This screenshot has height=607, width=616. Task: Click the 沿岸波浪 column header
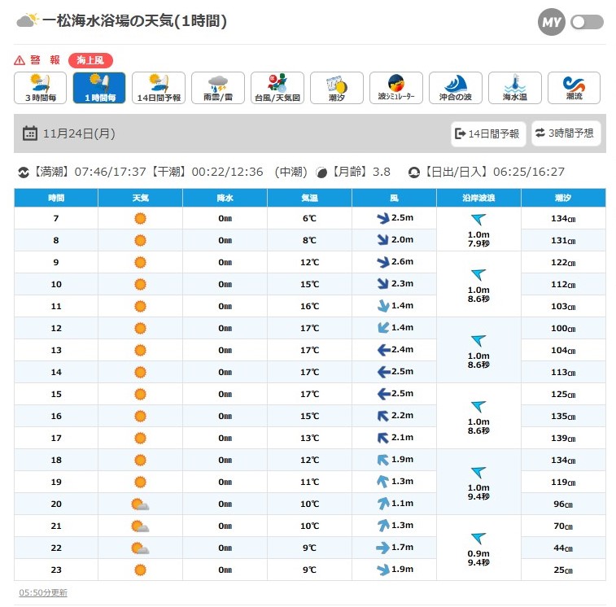pos(478,198)
